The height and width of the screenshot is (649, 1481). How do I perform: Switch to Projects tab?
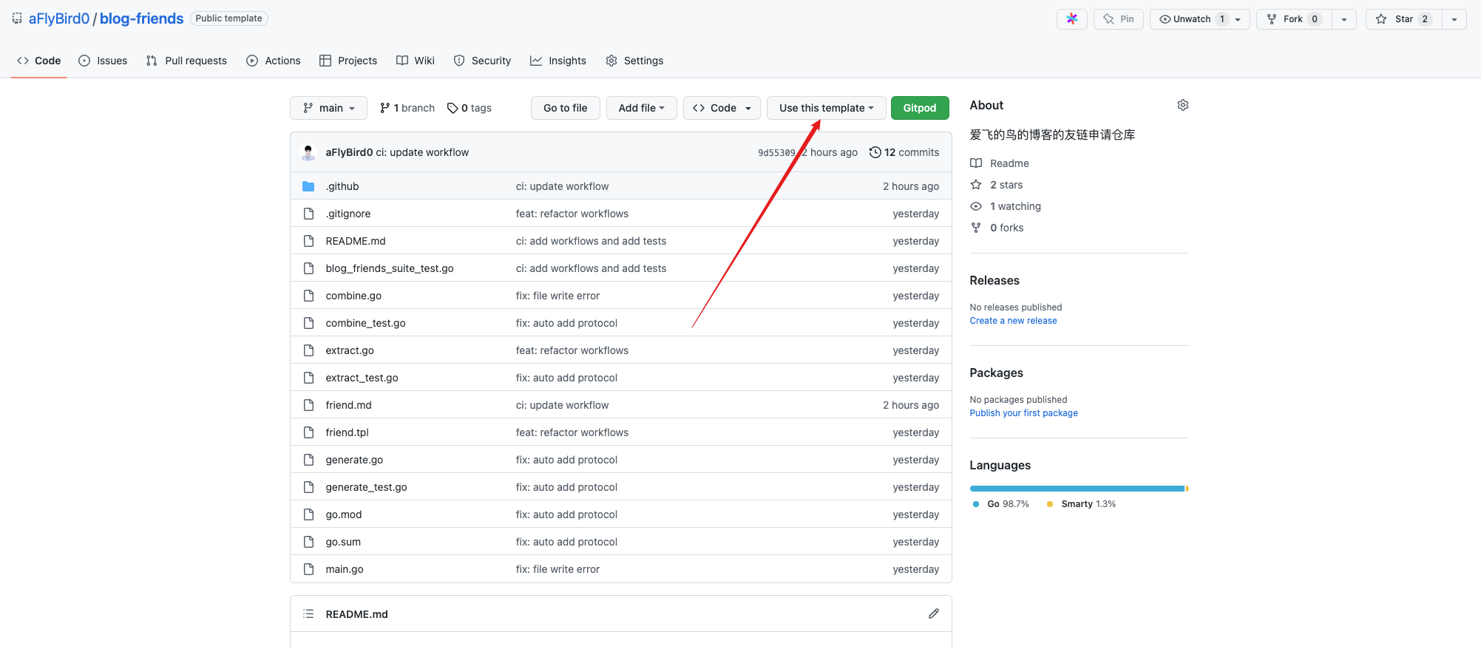point(348,61)
